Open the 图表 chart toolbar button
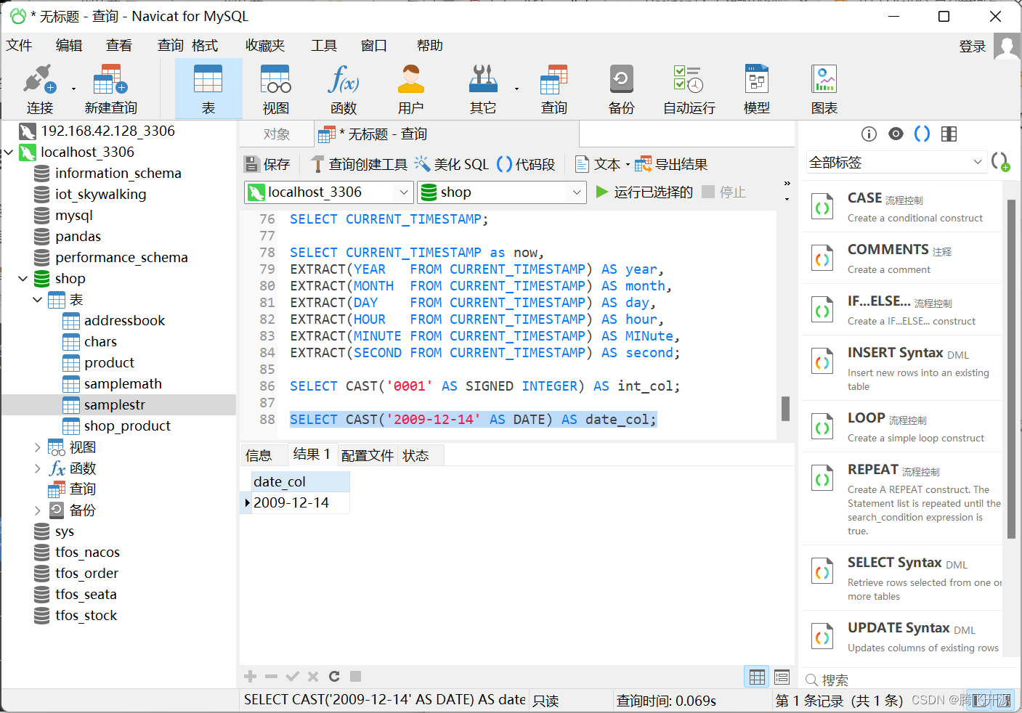1022x713 pixels. tap(824, 89)
